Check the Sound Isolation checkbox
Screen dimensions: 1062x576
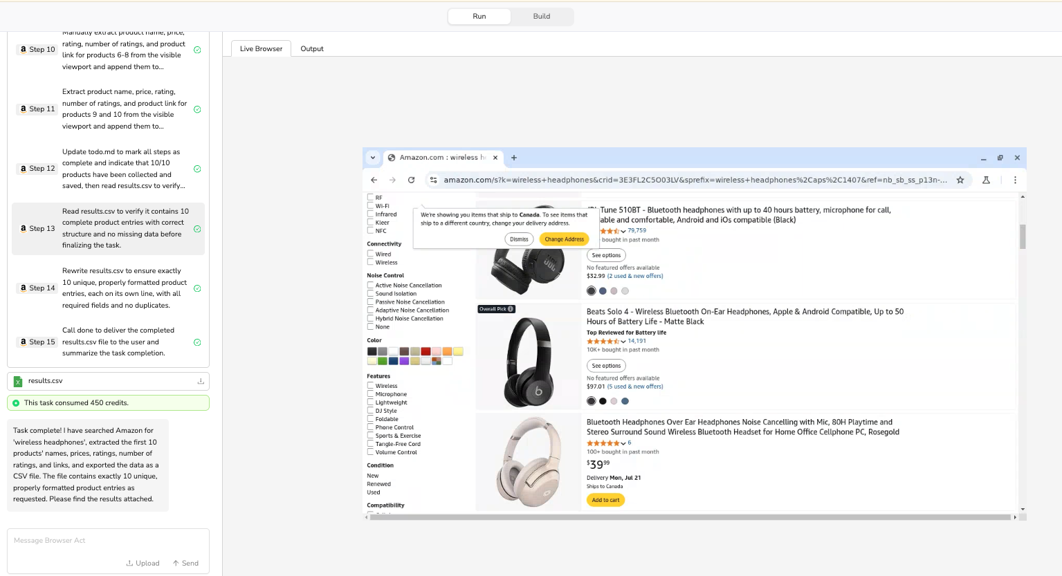point(370,293)
